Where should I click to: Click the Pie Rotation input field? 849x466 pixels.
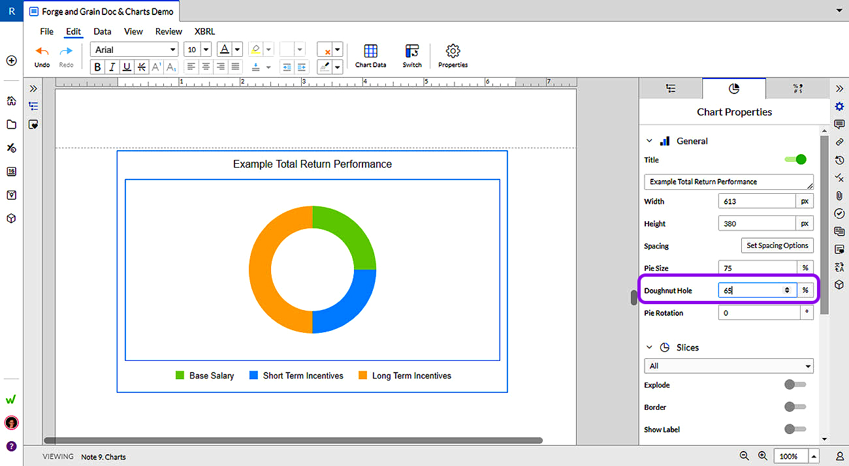point(759,313)
